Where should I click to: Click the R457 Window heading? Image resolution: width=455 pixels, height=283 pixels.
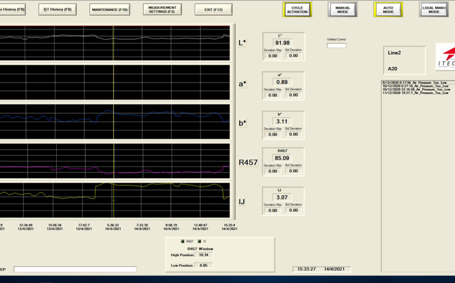click(200, 249)
